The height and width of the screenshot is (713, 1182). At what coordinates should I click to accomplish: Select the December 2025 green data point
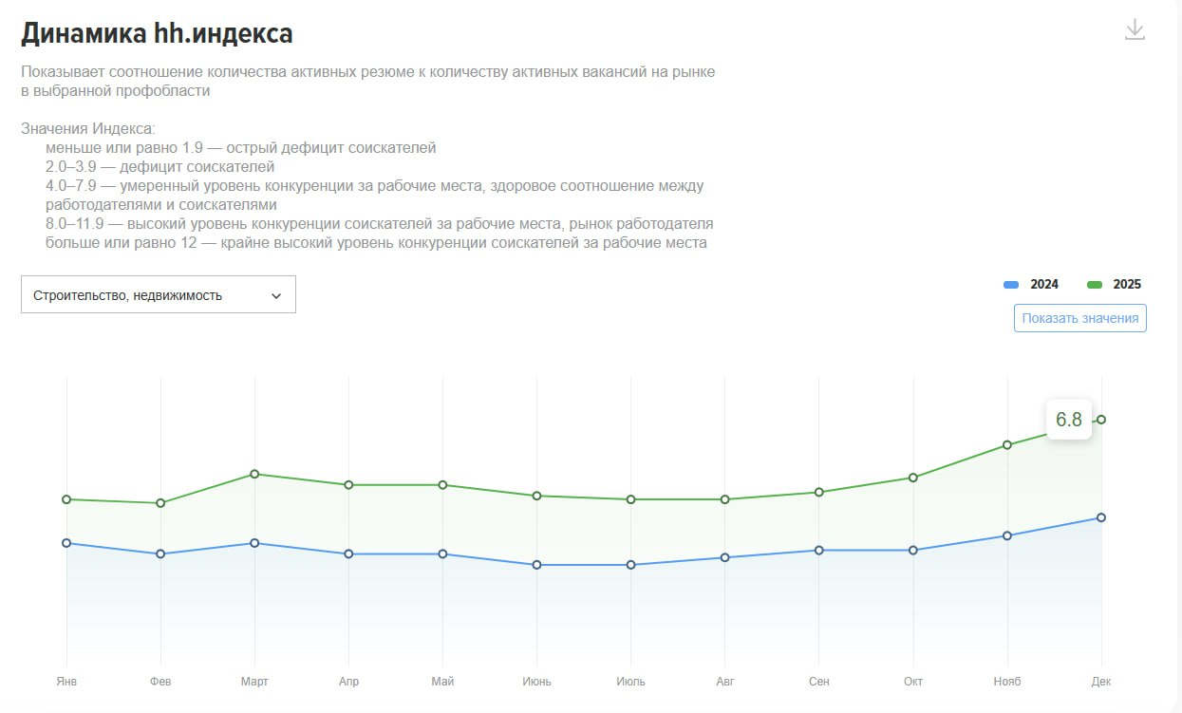pos(1101,420)
